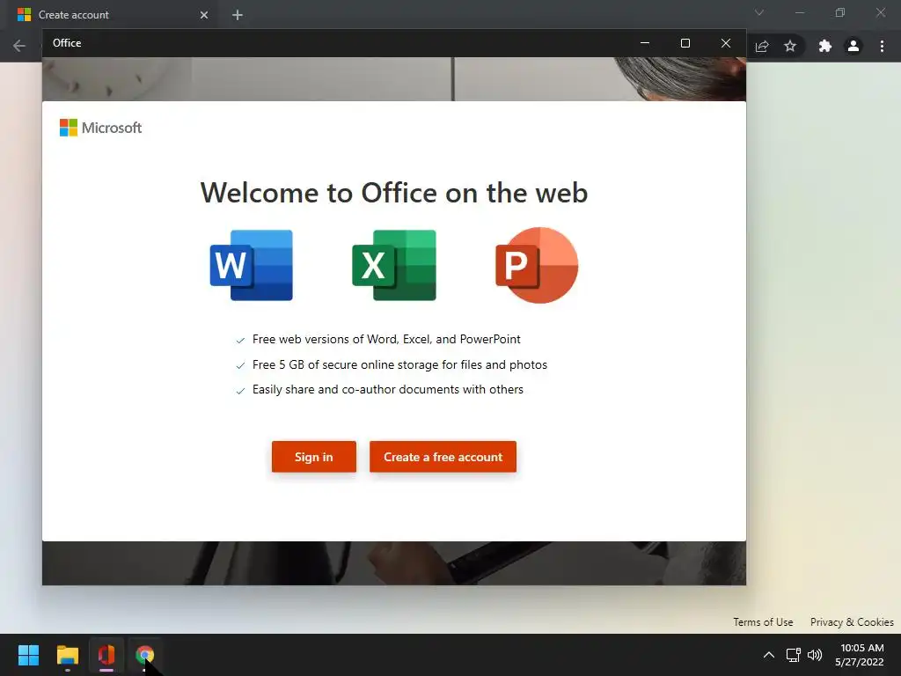The width and height of the screenshot is (901, 676).
Task: Open Privacy & Cookies link
Action: click(x=852, y=622)
